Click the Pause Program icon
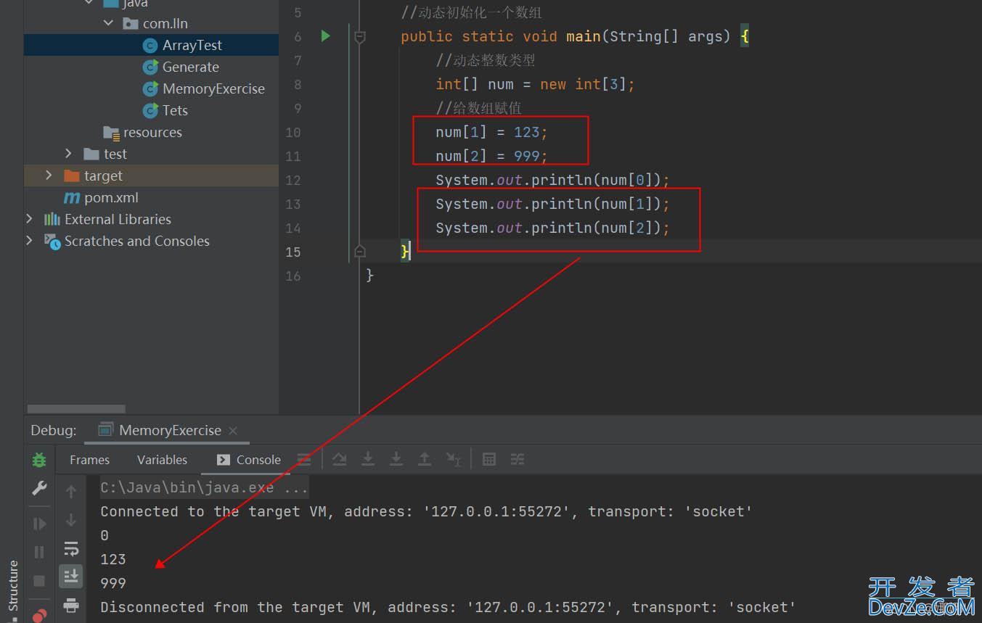 coord(39,552)
